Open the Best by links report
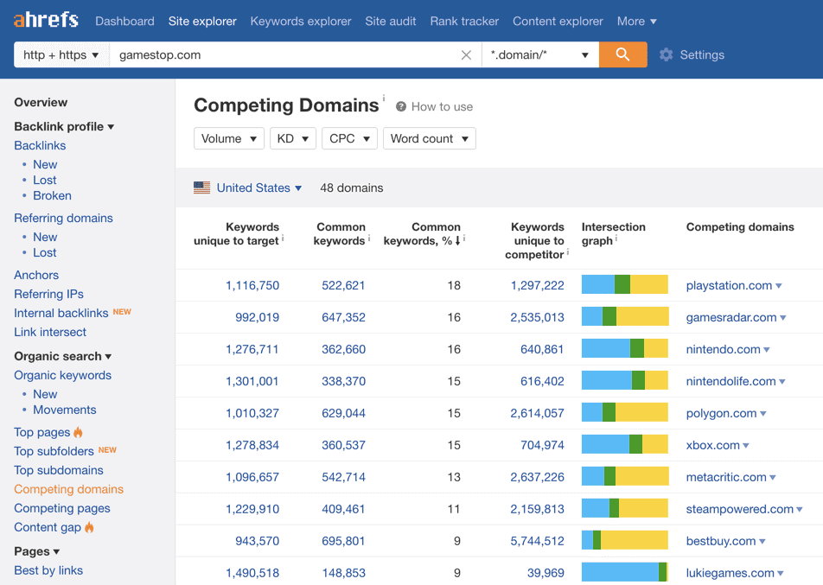This screenshot has height=585, width=823. [48, 570]
